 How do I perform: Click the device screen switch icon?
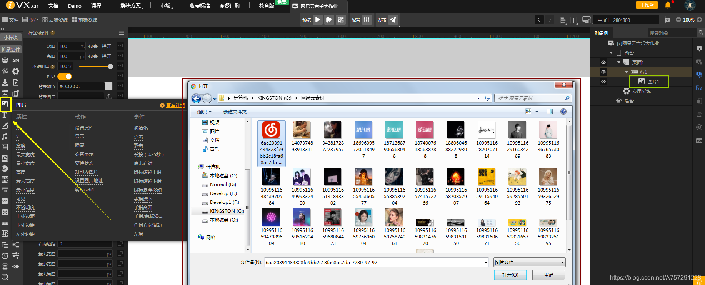click(587, 20)
